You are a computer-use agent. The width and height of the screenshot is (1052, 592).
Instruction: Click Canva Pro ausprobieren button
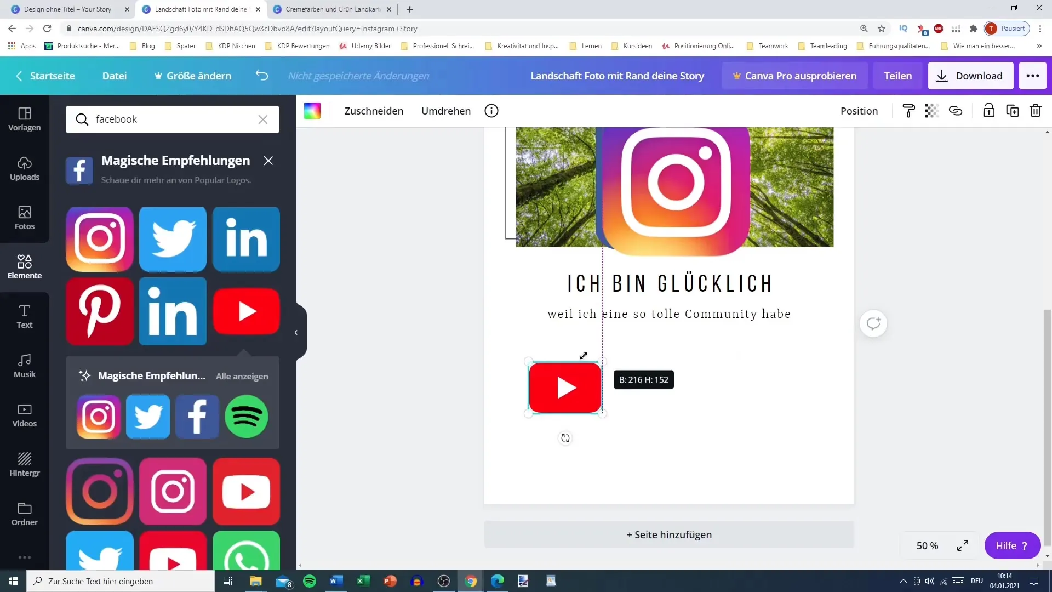[794, 76]
